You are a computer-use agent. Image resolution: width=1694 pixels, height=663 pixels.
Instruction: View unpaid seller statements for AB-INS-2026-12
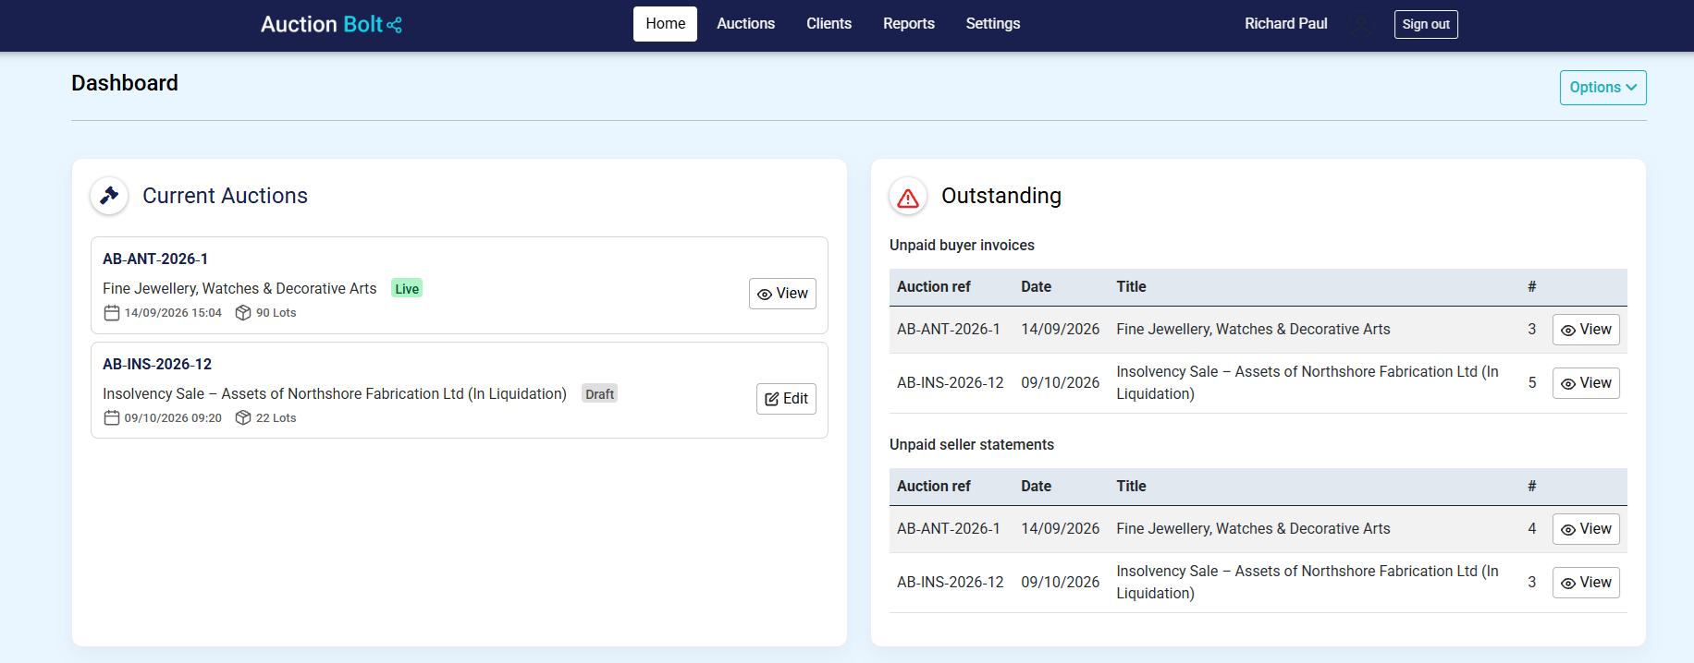[1586, 583]
